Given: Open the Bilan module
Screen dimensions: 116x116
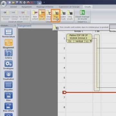Looking at the screenshot, I should coord(8,97).
